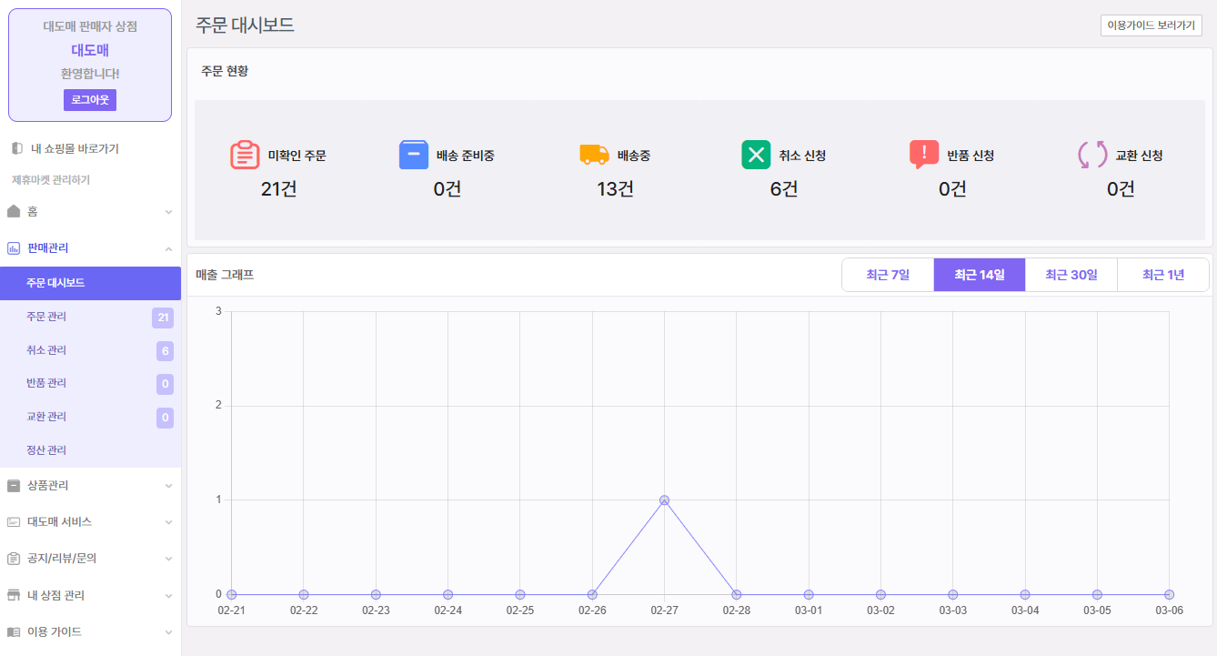Viewport: 1217px width, 656px height.
Task: Click the 02-27 data point on graph
Action: tap(665, 500)
